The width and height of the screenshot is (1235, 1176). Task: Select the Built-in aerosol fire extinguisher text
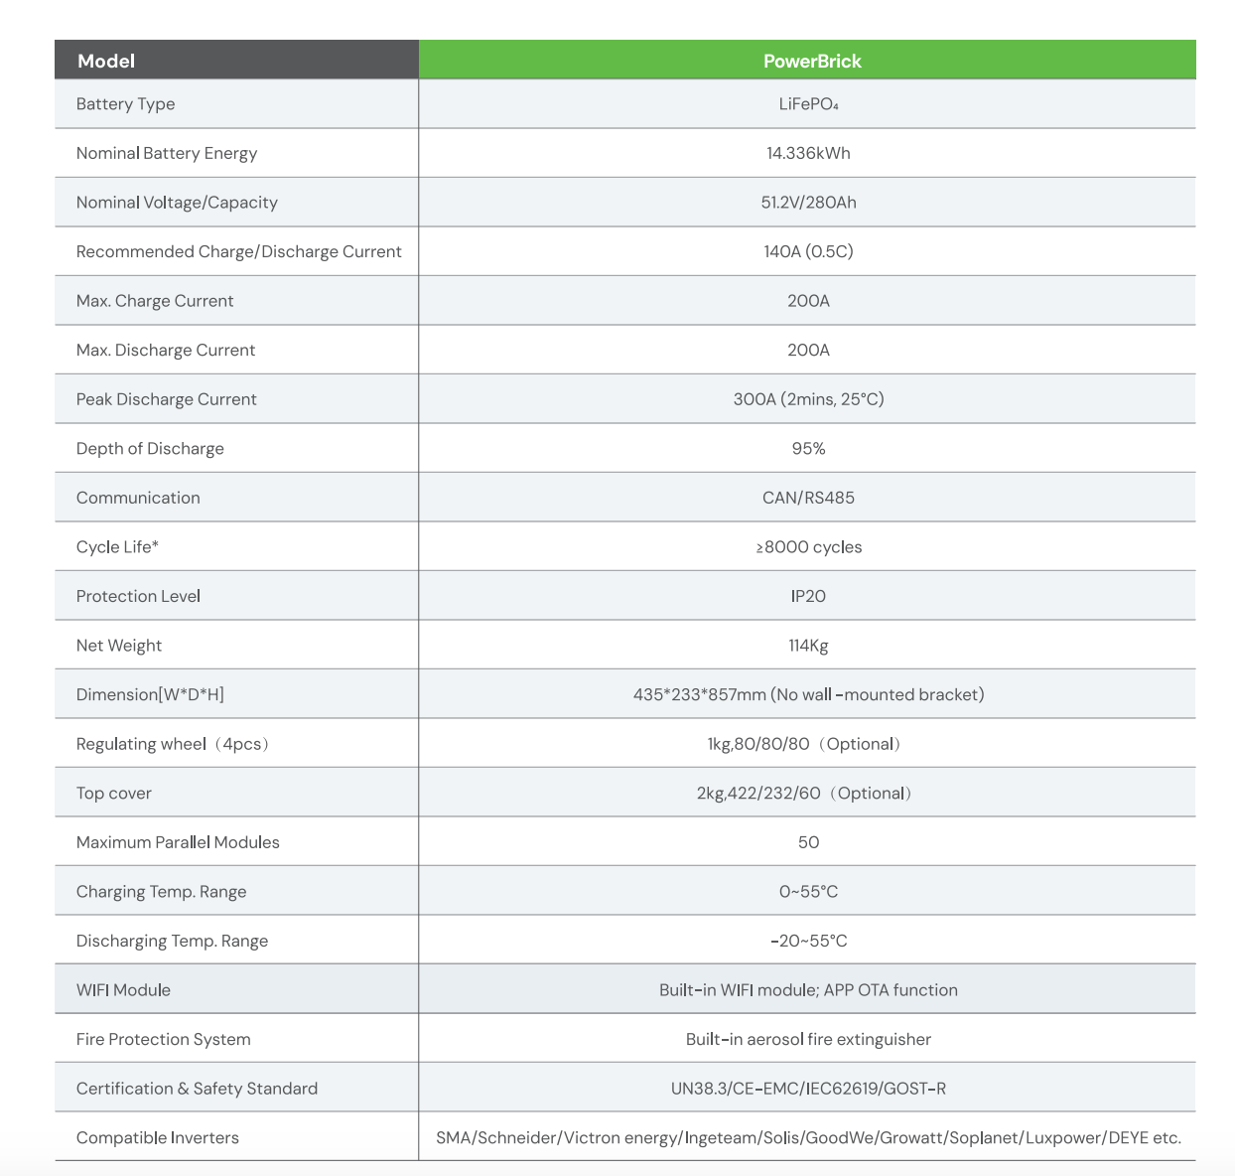(x=808, y=1039)
